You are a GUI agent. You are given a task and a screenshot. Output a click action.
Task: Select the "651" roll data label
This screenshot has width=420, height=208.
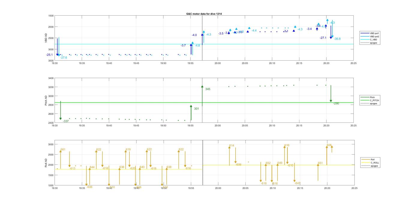click(320, 163)
